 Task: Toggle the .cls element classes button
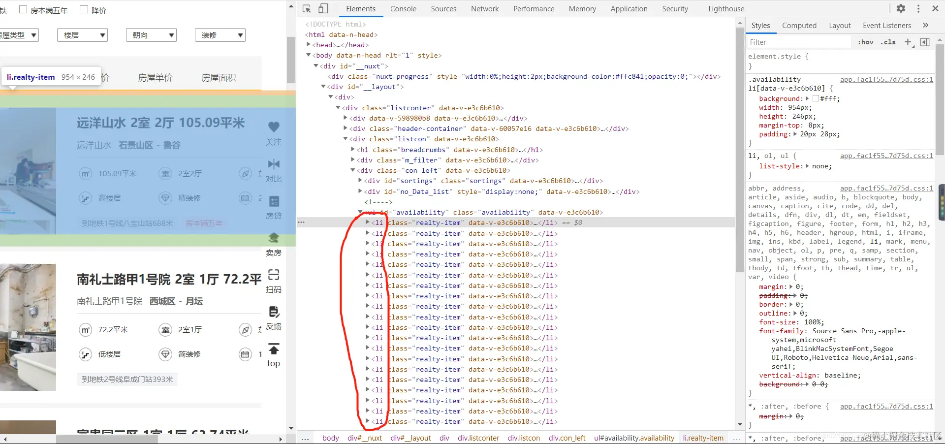pos(888,42)
